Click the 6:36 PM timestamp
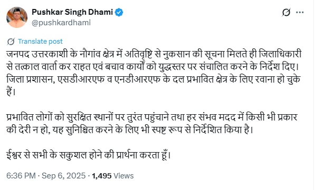 tap(21, 176)
